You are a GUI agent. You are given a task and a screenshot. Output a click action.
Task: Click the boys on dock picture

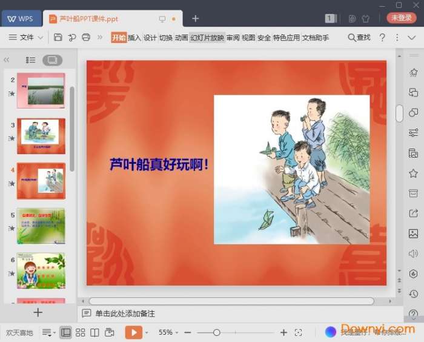click(x=292, y=170)
